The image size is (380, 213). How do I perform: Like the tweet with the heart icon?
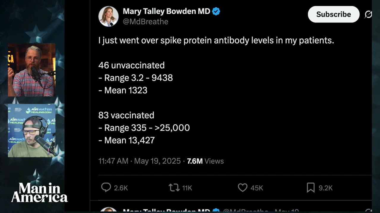pyautogui.click(x=243, y=188)
